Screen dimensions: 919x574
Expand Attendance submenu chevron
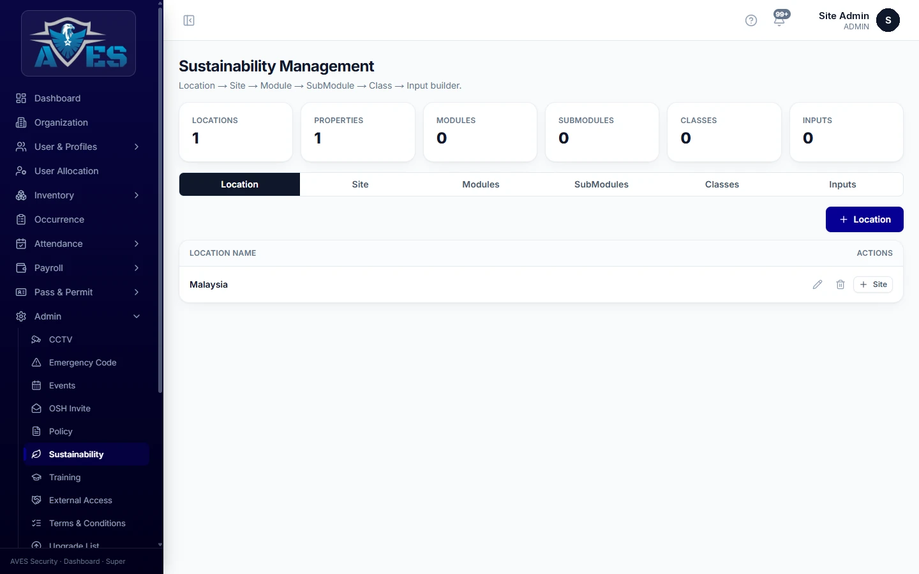tap(137, 244)
